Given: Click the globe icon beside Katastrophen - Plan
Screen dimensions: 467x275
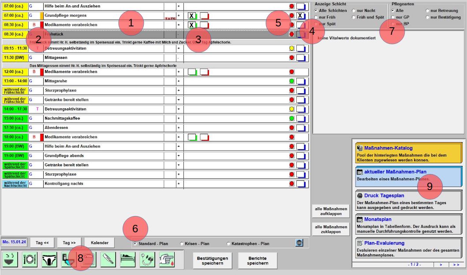Looking at the screenshot, I should pyautogui.click(x=299, y=243).
